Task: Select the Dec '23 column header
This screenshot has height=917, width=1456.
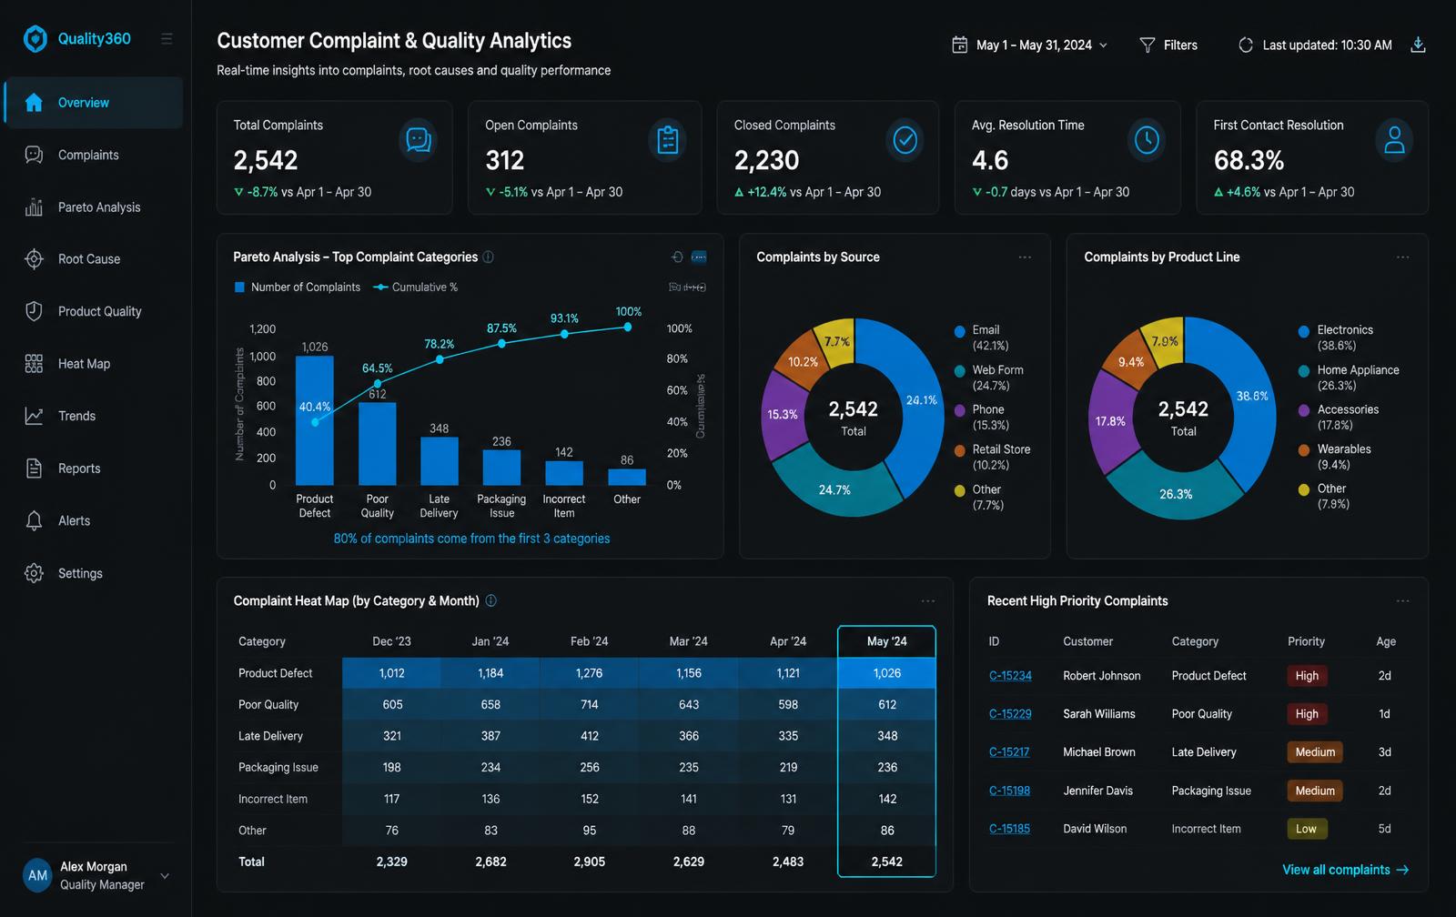Action: (x=391, y=641)
